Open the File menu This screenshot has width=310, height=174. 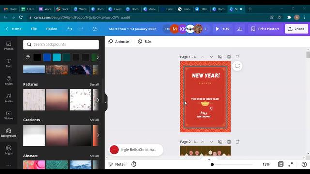[34, 29]
